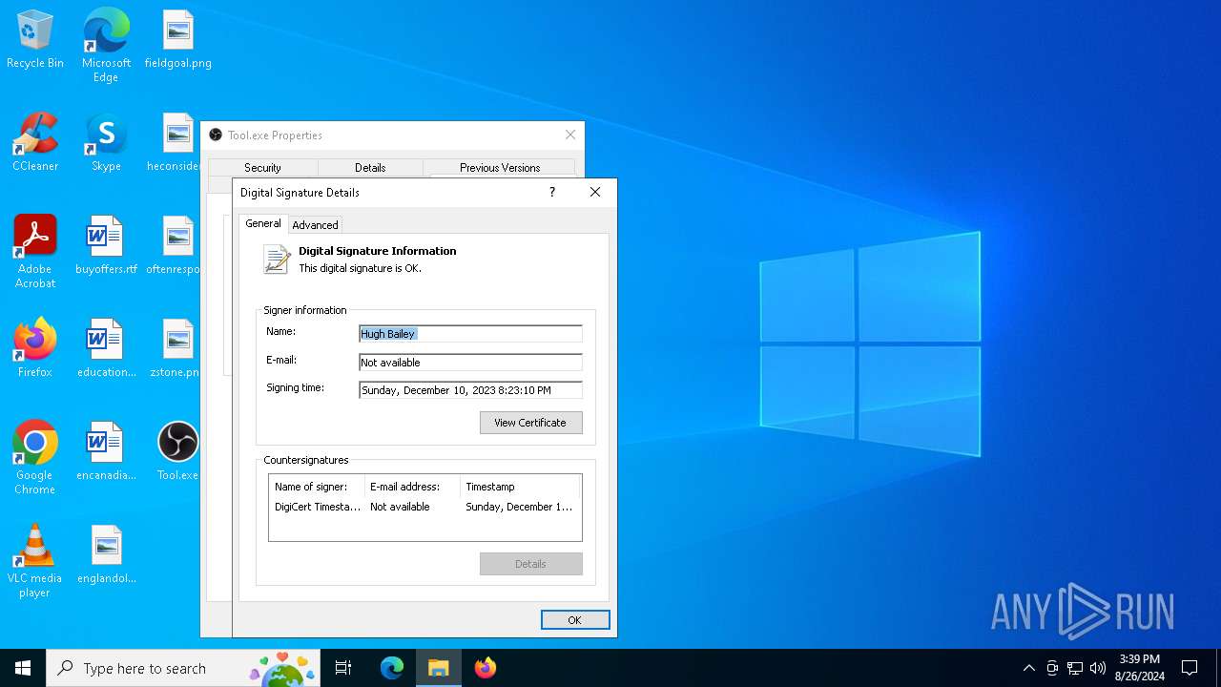
Task: Click the E-mail address column header
Action: pos(412,487)
